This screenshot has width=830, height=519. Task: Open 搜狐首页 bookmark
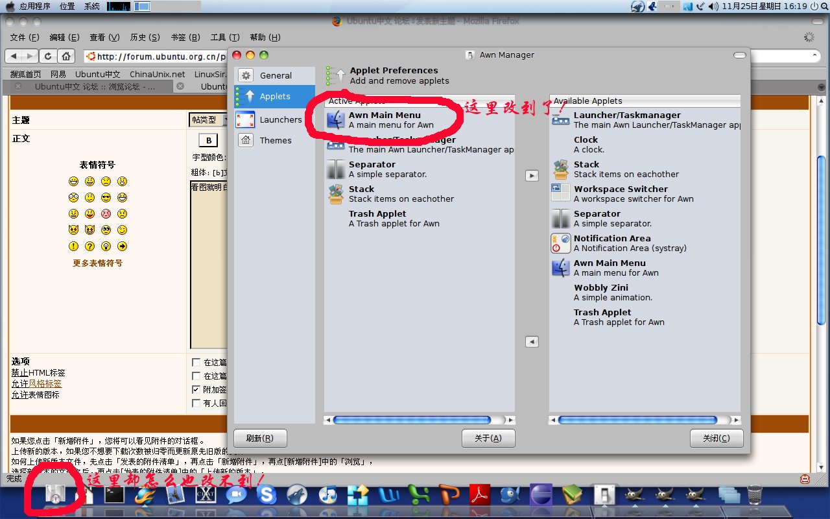25,75
